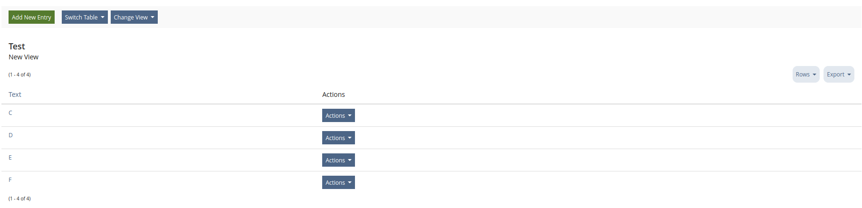Click the Add New Entry button
862x208 pixels.
coord(31,17)
